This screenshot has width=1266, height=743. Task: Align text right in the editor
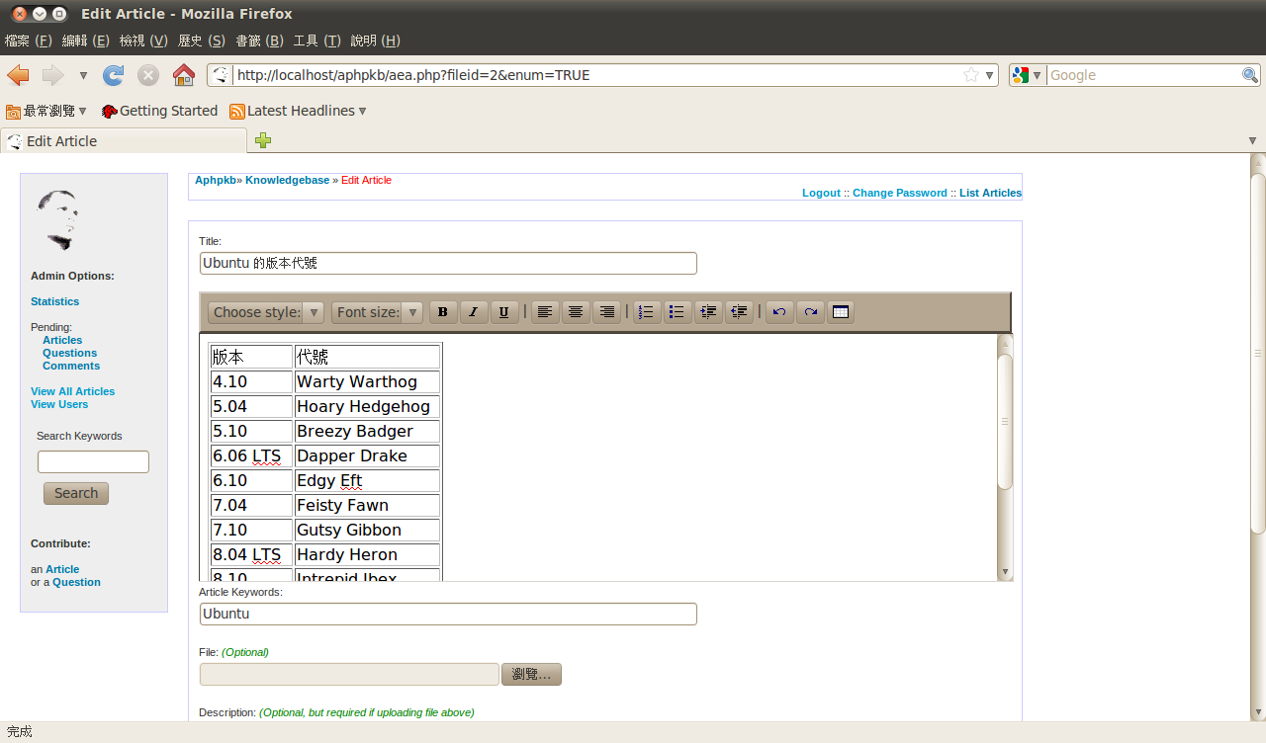pyautogui.click(x=606, y=312)
